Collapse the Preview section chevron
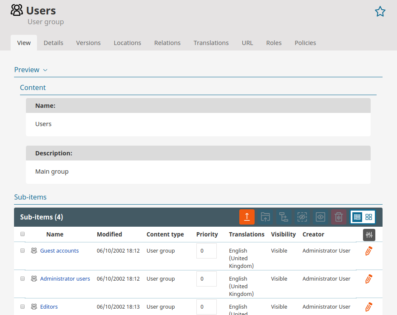 pyautogui.click(x=45, y=70)
